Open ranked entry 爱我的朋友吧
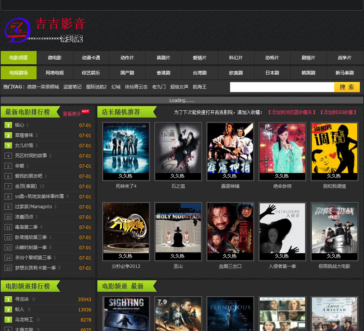This screenshot has width=364, height=331. pyautogui.click(x=29, y=176)
